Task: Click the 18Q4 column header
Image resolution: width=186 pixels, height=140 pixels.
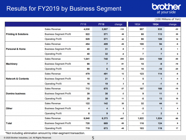Action: (137, 24)
